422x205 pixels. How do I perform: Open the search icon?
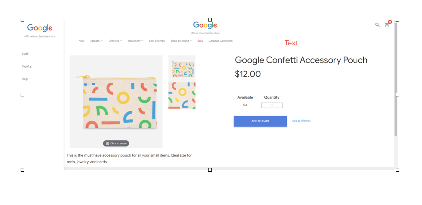tap(377, 25)
